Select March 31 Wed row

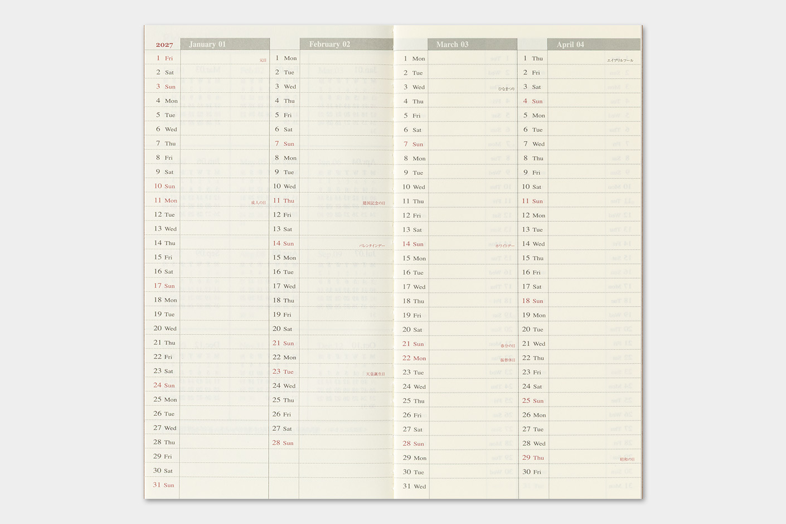(456, 486)
